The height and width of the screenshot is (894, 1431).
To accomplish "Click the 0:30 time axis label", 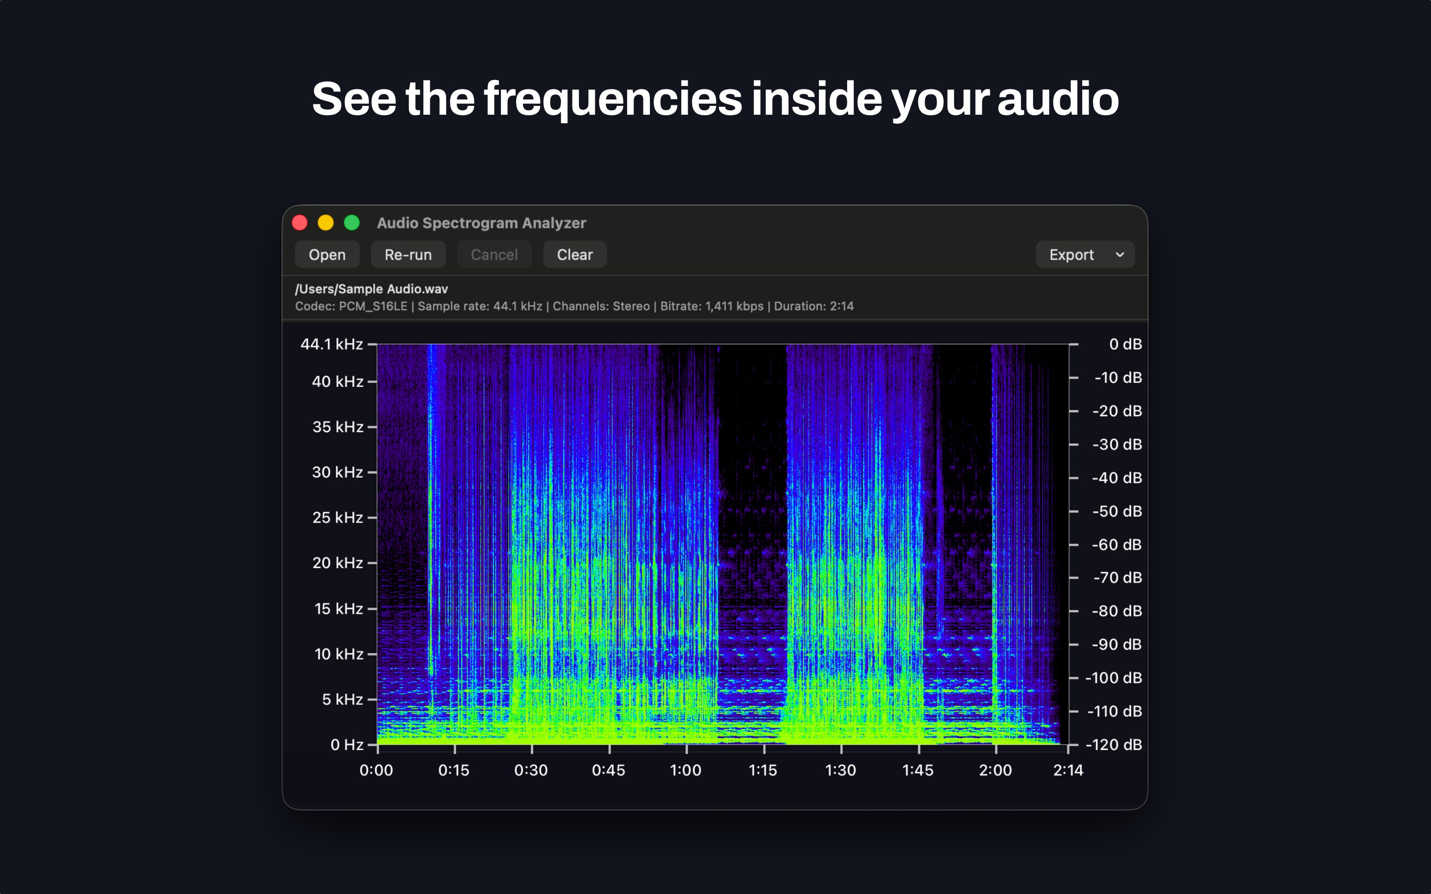I will tap(531, 770).
